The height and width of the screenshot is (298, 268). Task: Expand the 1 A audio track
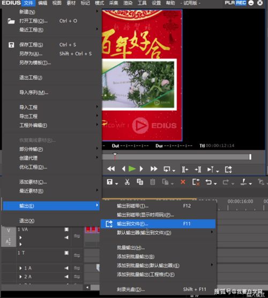(20, 268)
